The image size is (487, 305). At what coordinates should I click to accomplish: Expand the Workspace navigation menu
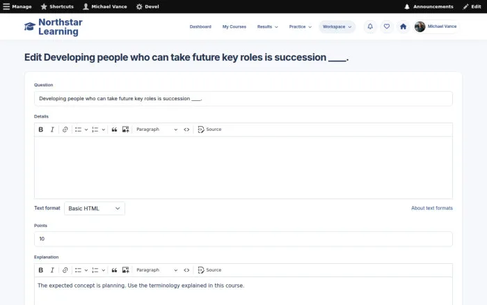point(337,26)
